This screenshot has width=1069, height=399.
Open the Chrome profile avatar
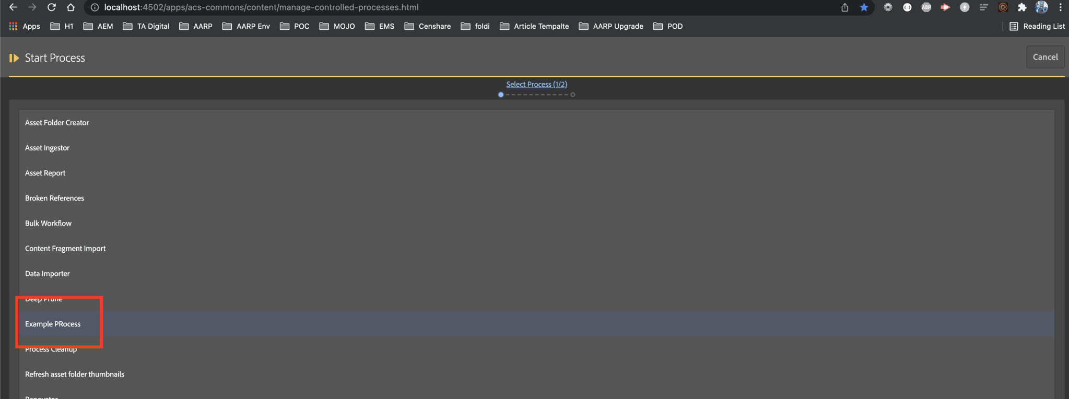click(1041, 7)
